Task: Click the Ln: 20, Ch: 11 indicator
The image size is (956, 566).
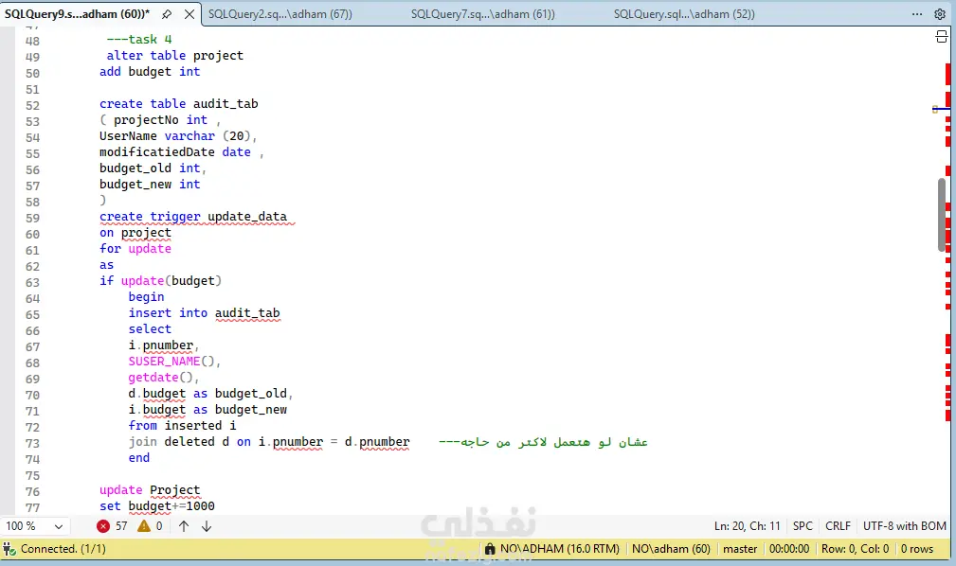Action: pos(747,526)
